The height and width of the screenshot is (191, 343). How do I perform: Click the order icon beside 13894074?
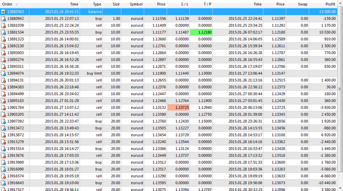tap(3, 74)
